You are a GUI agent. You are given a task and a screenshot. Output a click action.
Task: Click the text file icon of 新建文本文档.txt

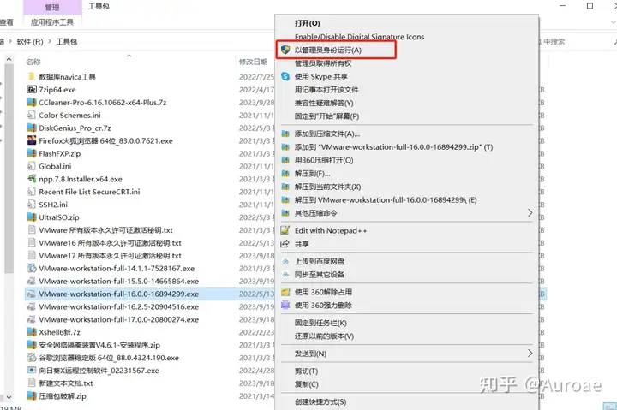click(x=32, y=383)
